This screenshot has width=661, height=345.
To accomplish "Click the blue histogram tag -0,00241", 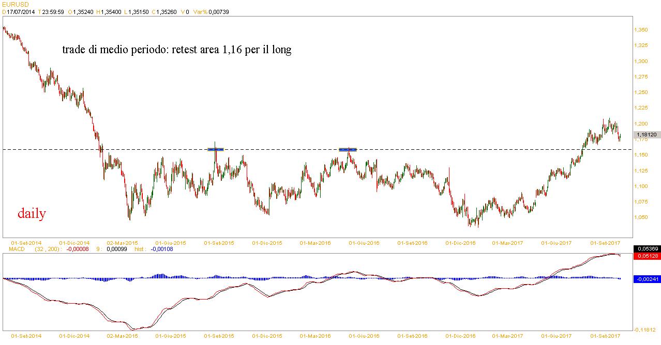I will click(647, 279).
